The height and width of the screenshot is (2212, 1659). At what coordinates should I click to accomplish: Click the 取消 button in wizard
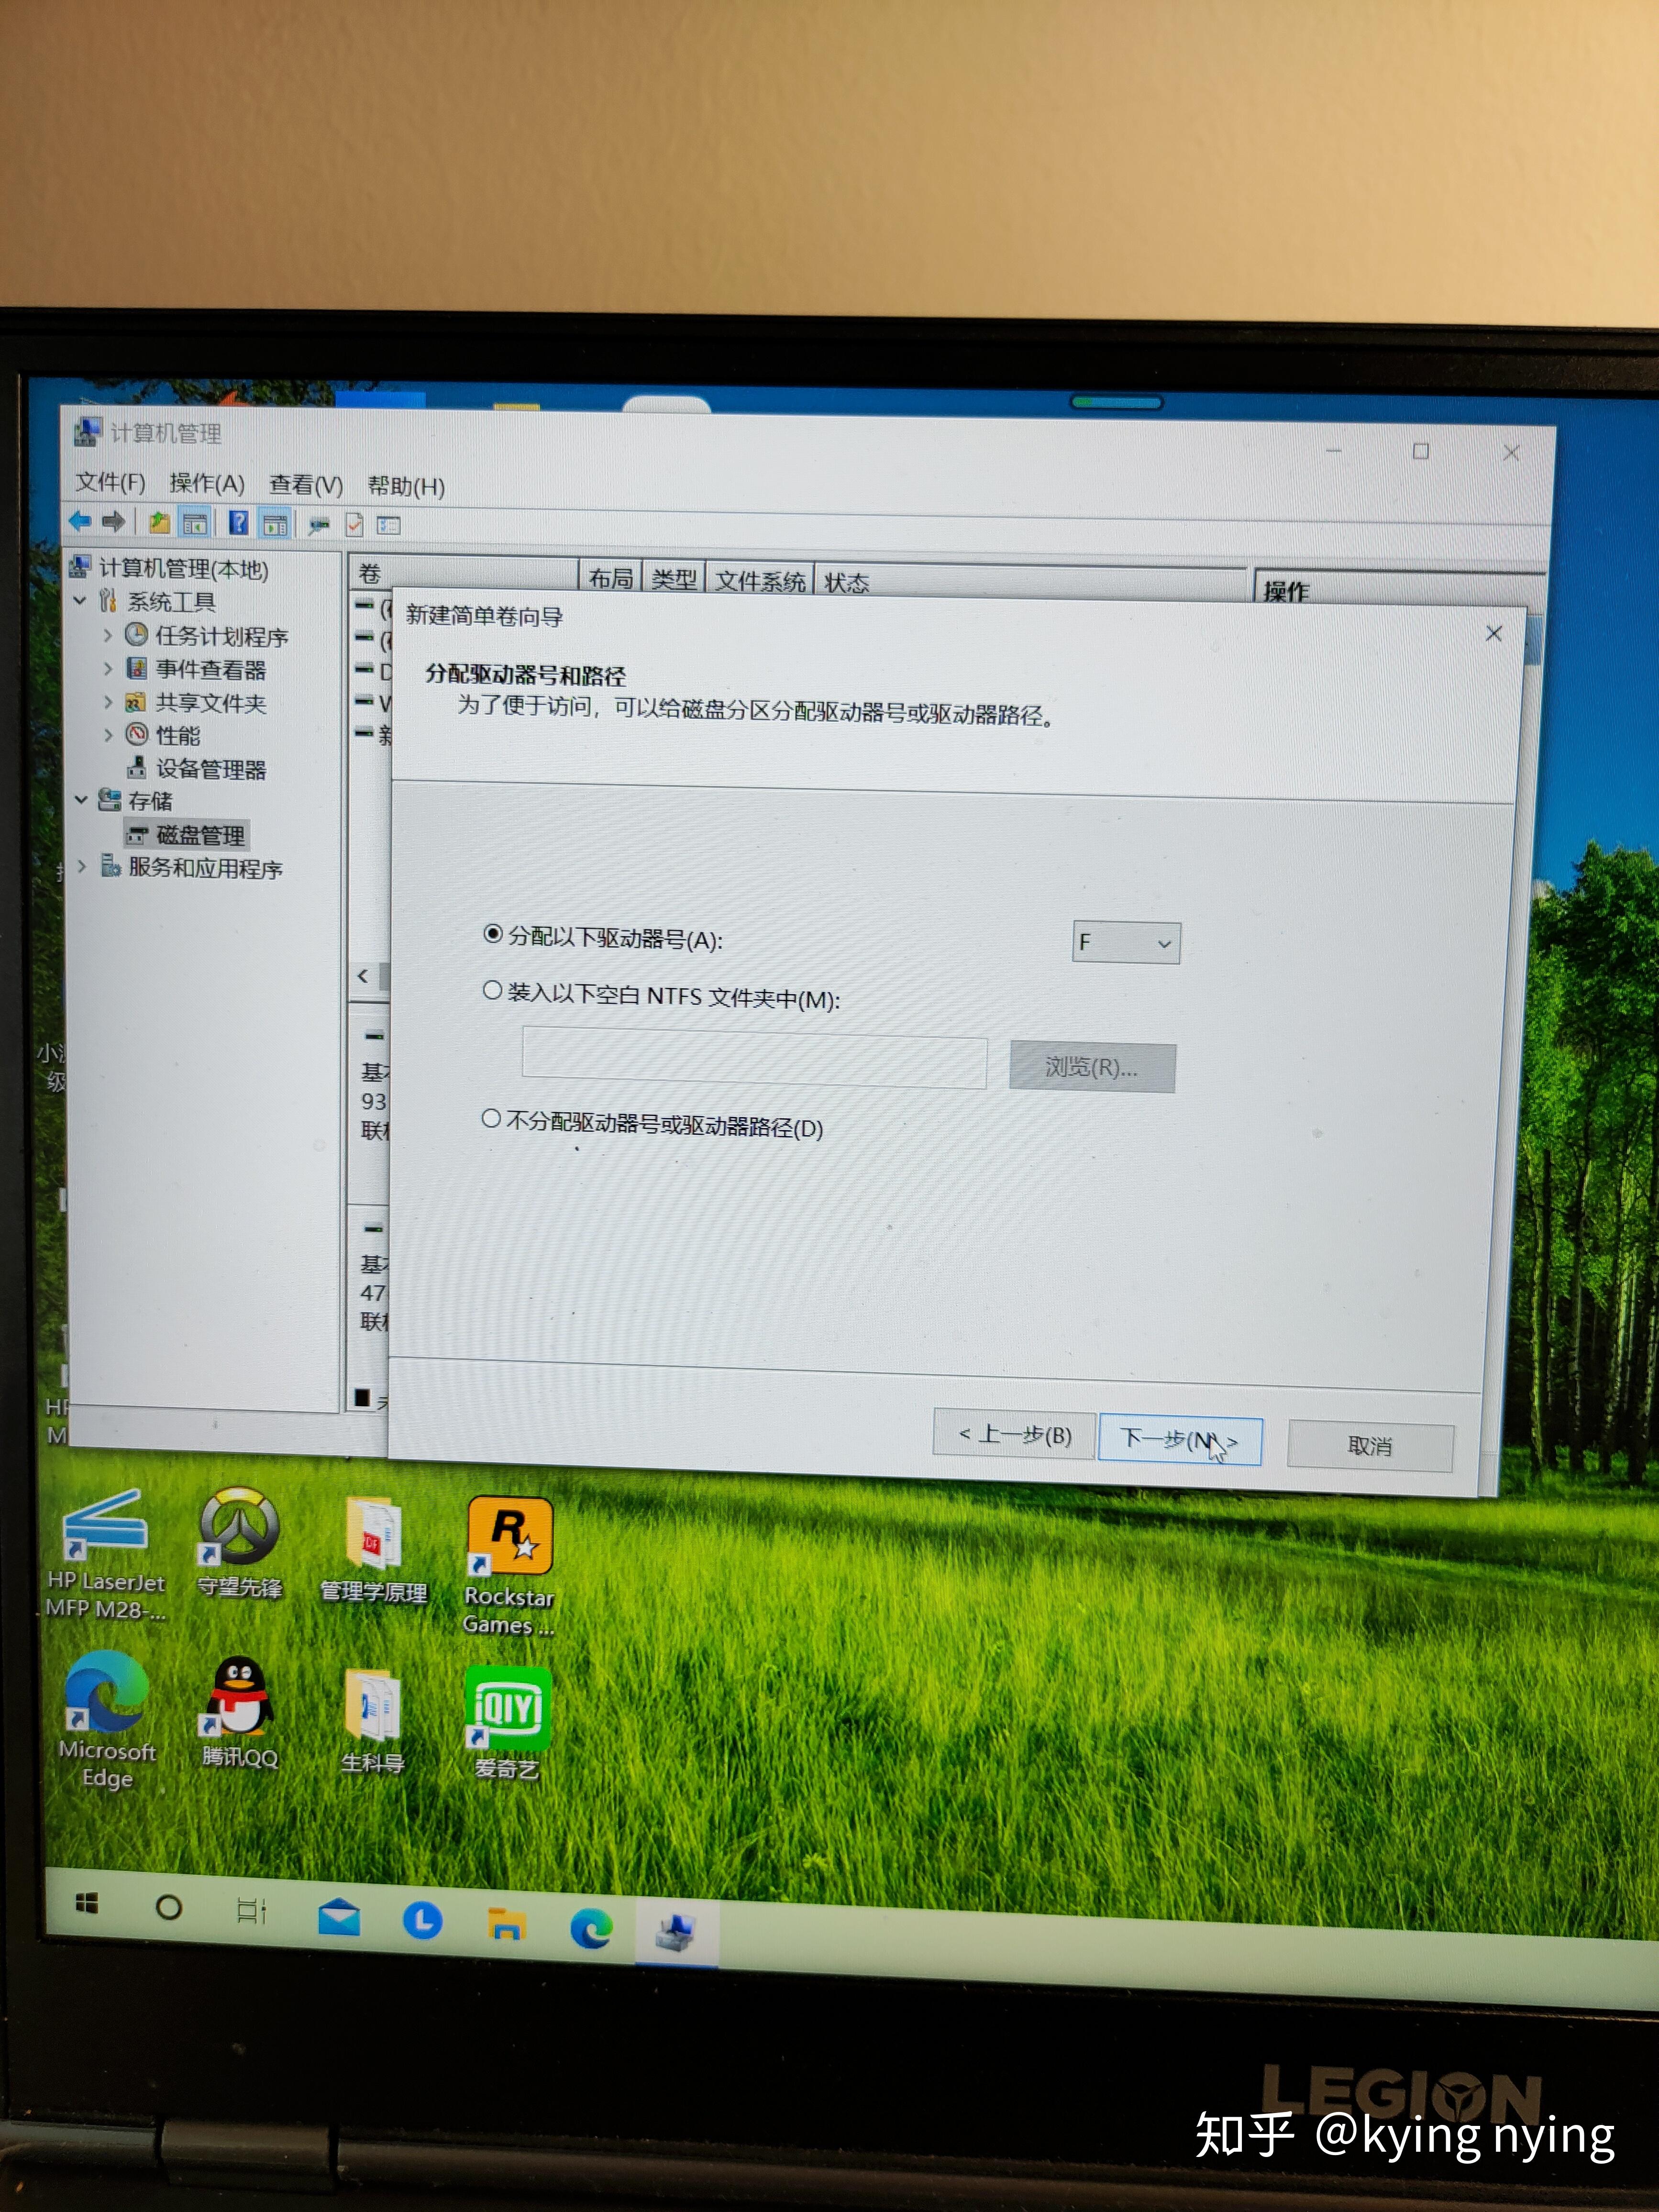coord(1370,1446)
